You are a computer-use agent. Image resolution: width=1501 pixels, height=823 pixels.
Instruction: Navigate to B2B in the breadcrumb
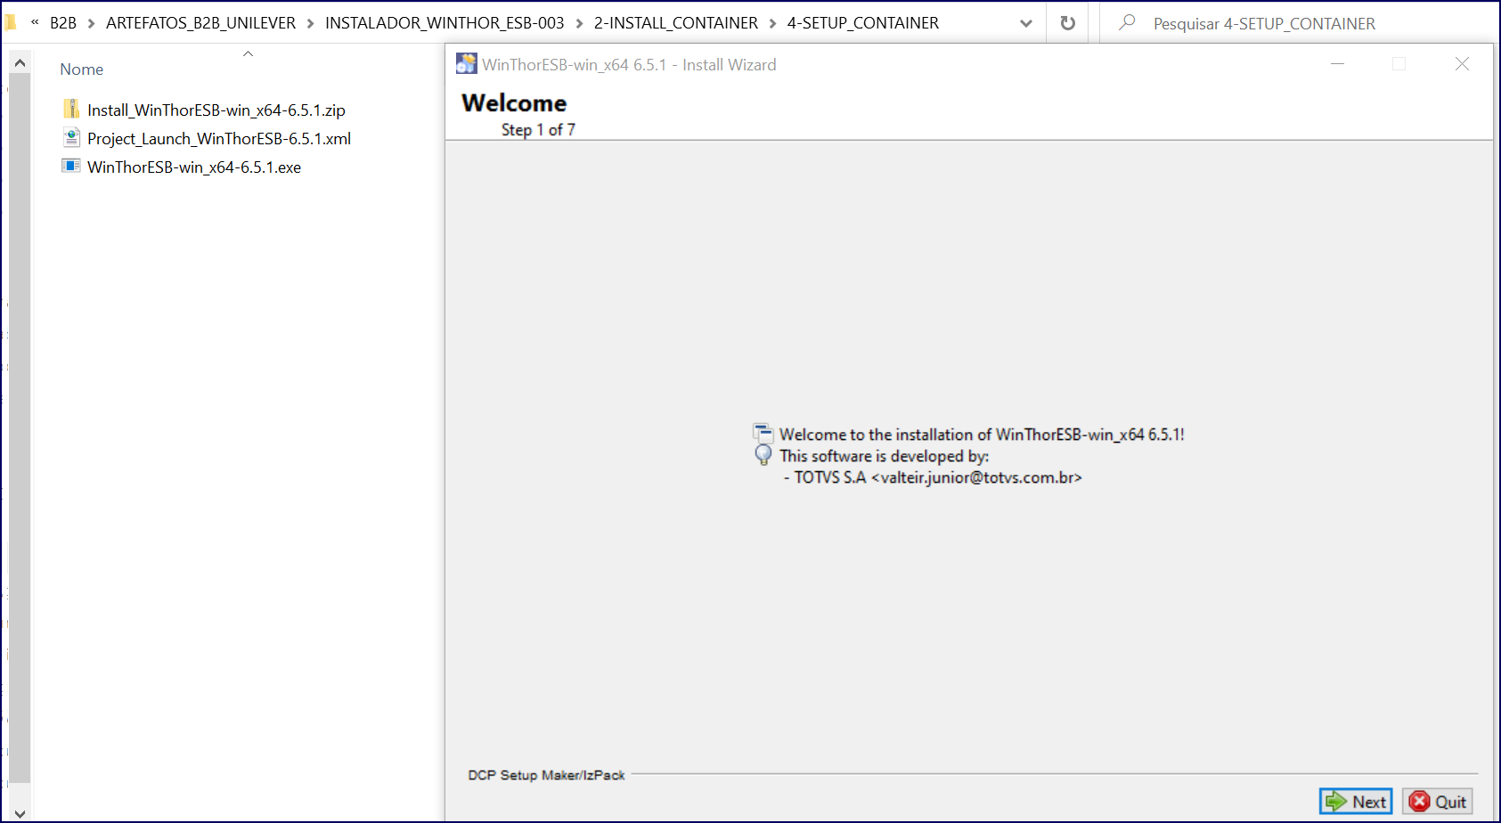(x=63, y=23)
